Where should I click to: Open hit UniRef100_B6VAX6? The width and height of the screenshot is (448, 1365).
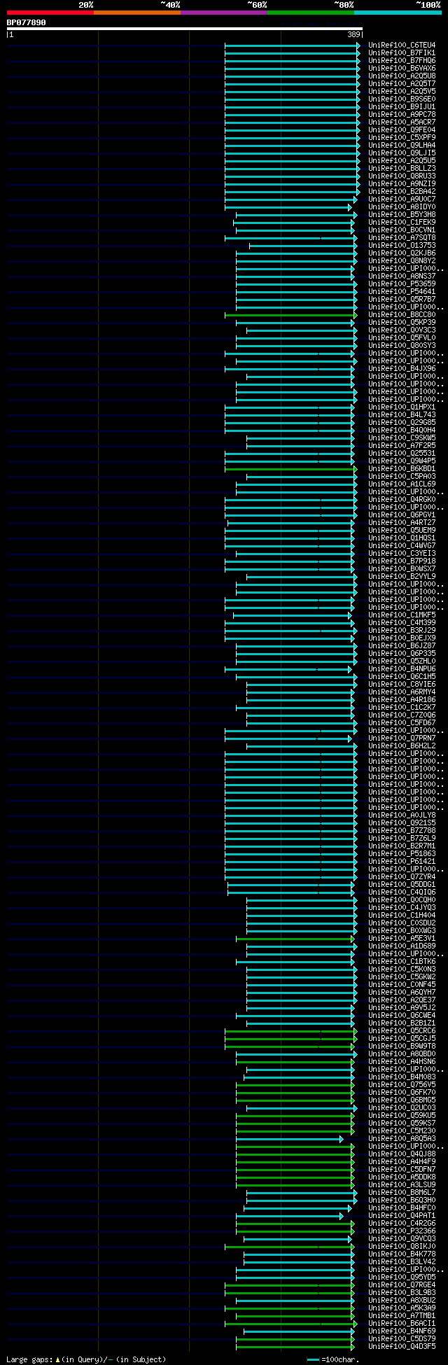[x=402, y=69]
